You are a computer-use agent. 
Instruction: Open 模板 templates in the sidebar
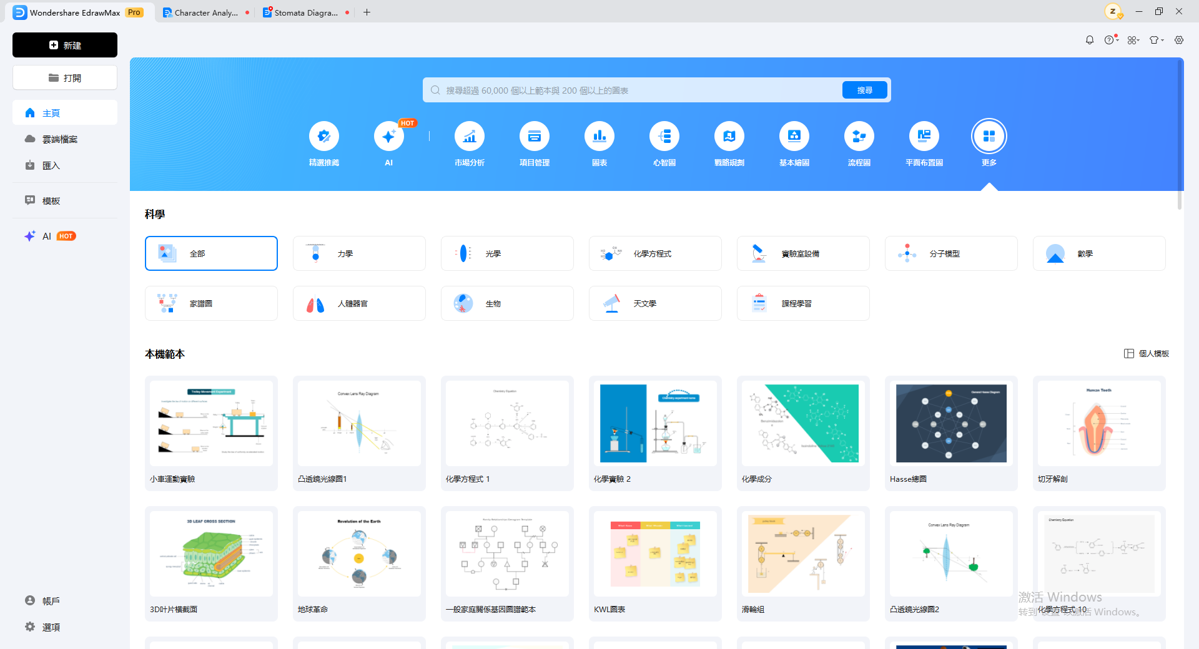(65, 201)
